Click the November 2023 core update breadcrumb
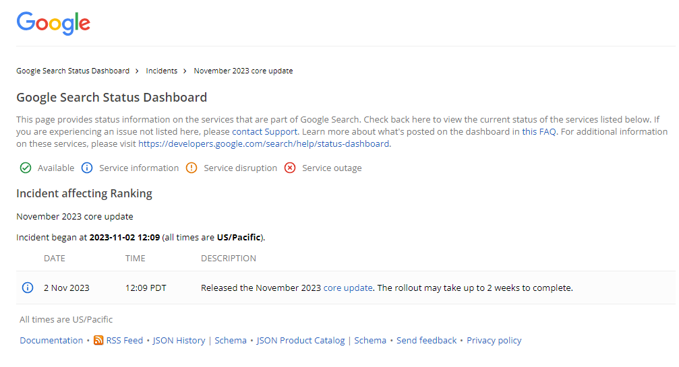 pyautogui.click(x=243, y=71)
